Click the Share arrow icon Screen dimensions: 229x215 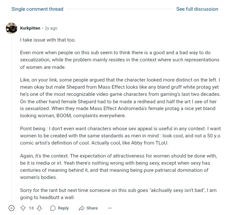(x=82, y=208)
